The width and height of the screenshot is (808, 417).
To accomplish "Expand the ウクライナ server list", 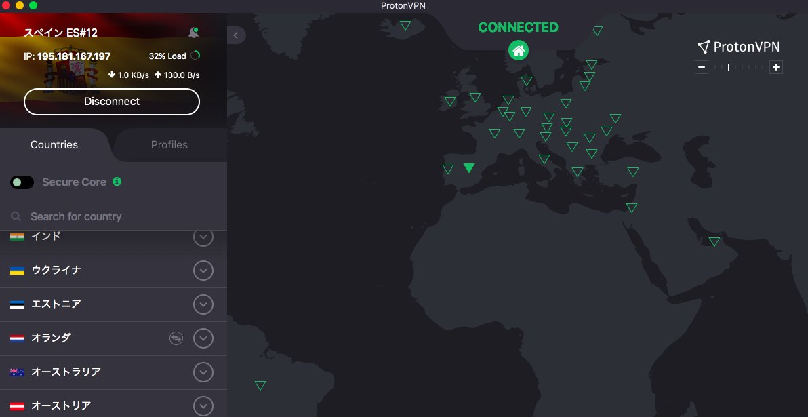I will (203, 271).
